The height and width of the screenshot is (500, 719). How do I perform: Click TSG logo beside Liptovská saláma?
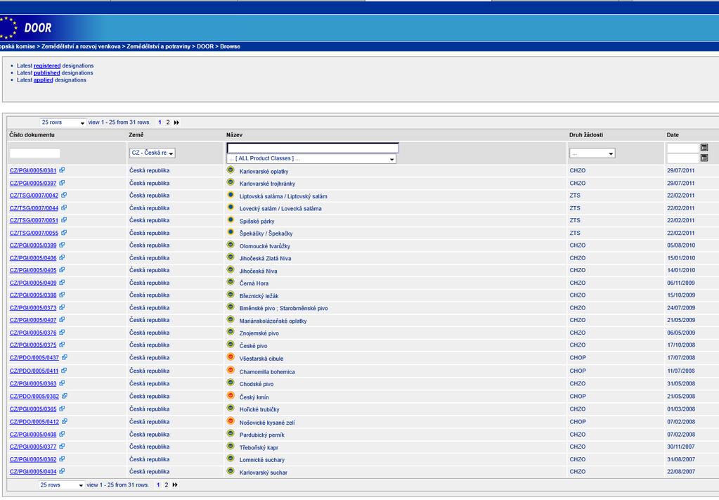click(231, 195)
